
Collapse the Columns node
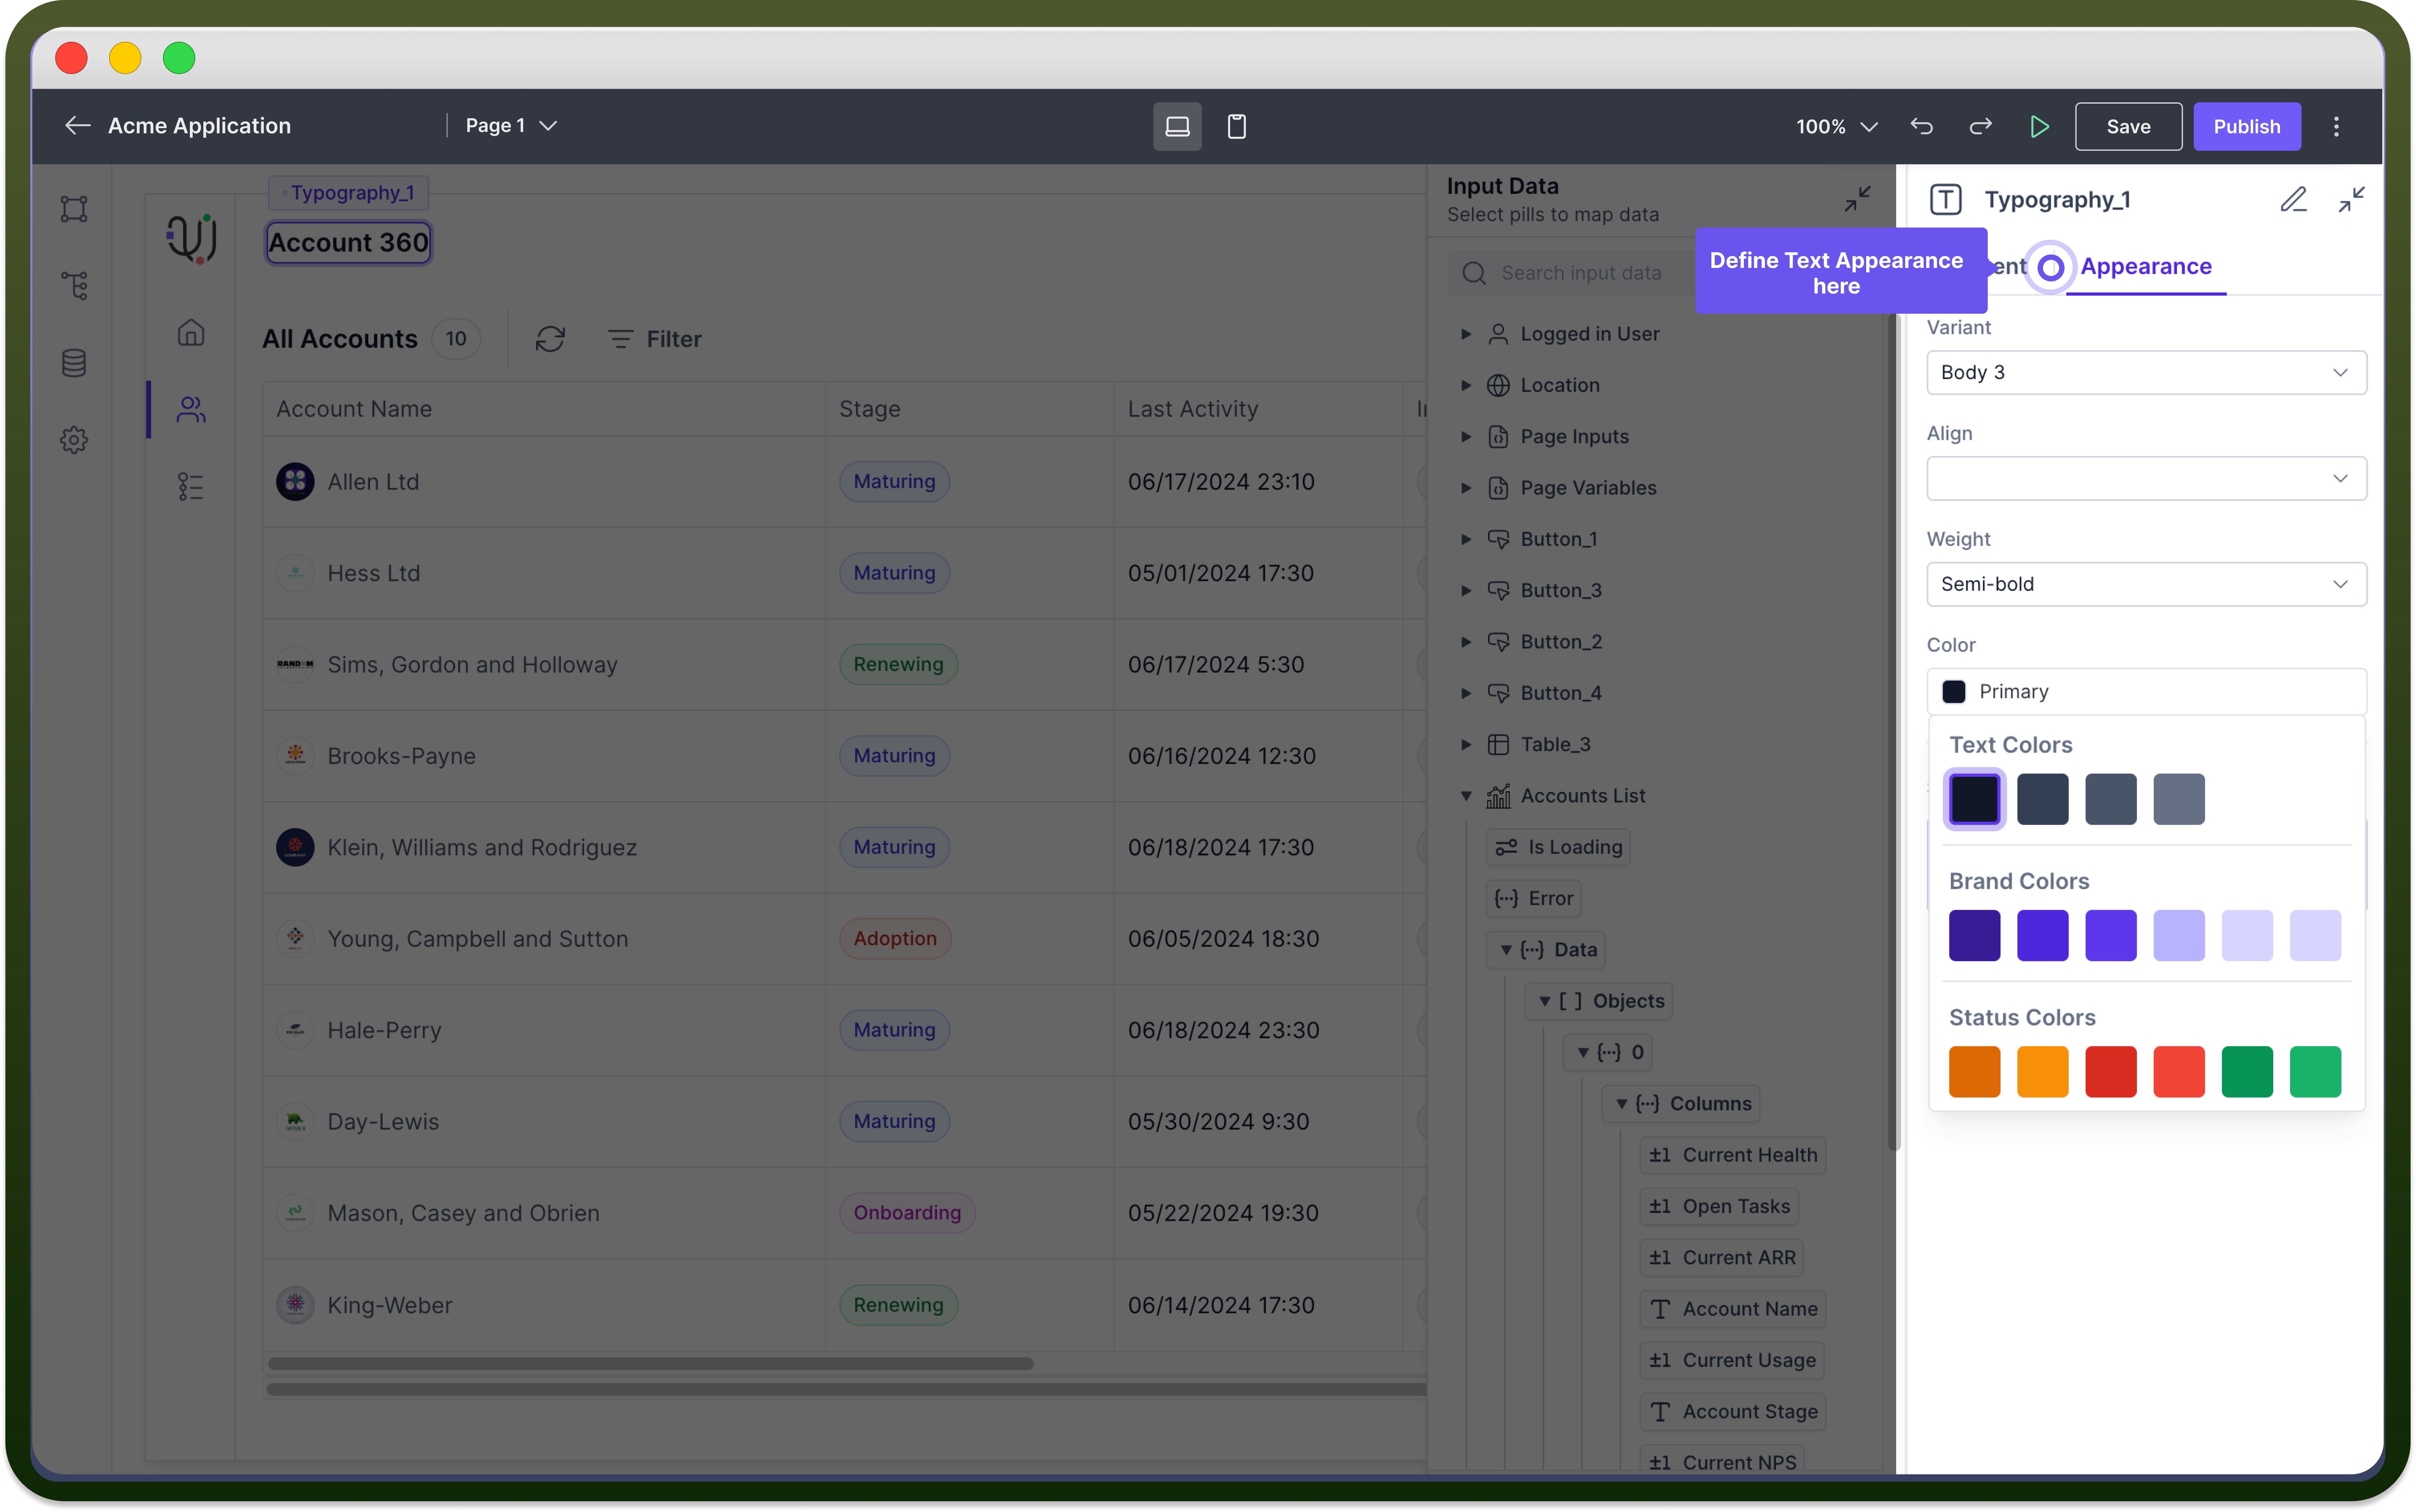(1622, 1104)
